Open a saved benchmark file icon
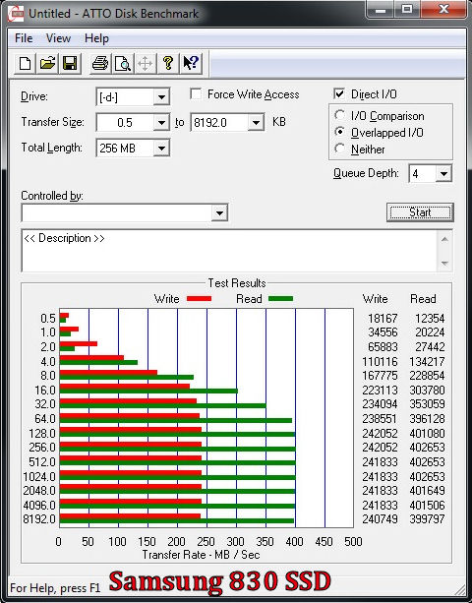The height and width of the screenshot is (603, 472). (x=47, y=63)
